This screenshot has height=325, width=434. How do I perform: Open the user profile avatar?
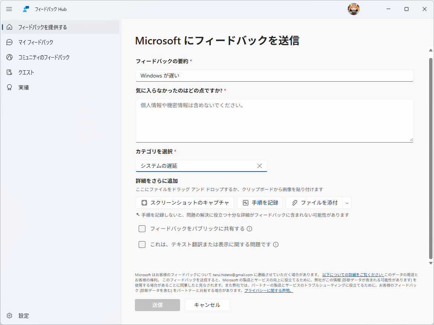353,9
